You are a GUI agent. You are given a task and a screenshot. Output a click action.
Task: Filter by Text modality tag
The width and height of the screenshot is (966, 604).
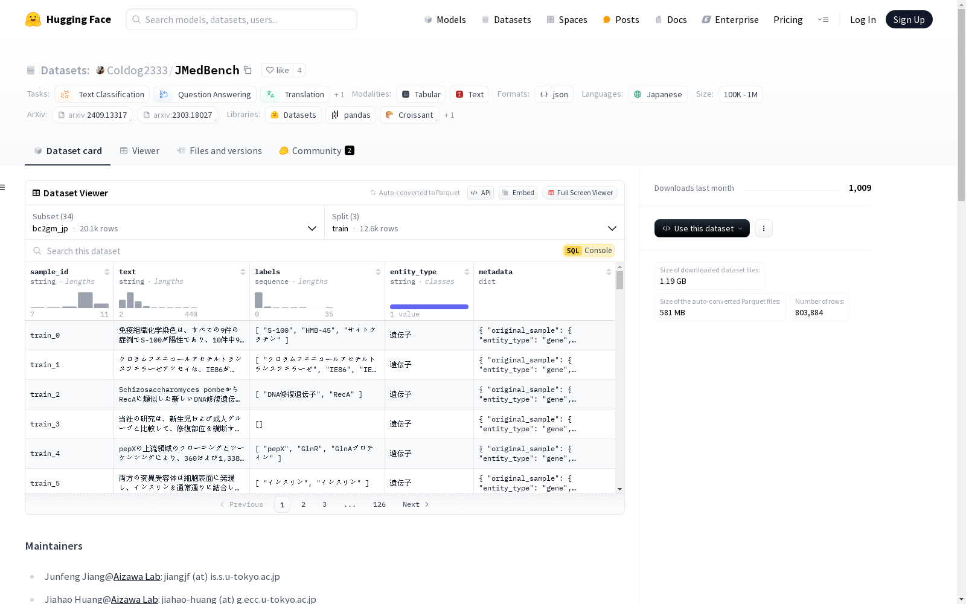(x=469, y=94)
